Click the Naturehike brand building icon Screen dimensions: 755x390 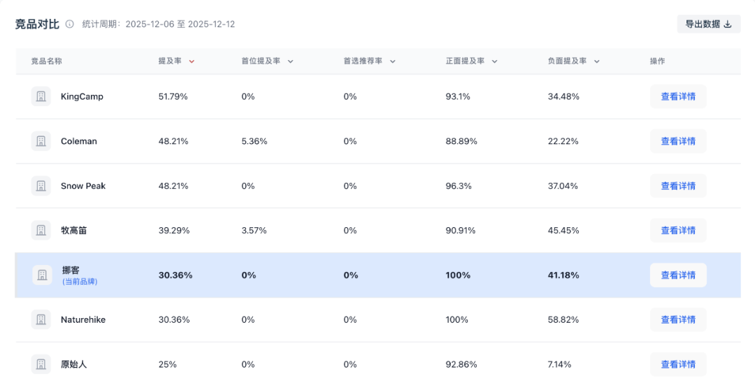click(x=41, y=319)
